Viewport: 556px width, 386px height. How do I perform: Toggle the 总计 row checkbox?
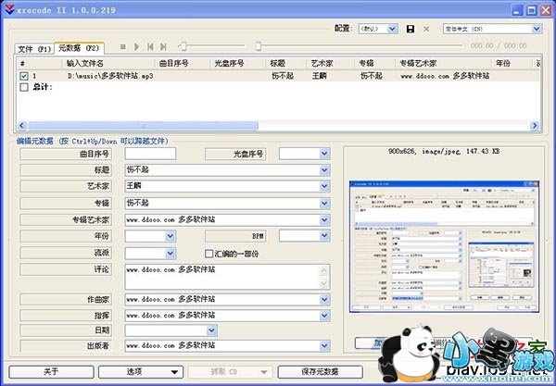click(x=23, y=87)
